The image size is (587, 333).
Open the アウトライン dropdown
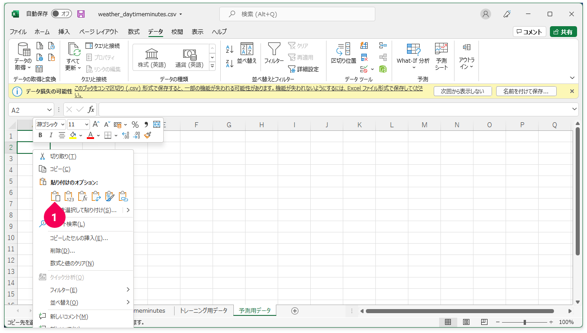pos(467,56)
